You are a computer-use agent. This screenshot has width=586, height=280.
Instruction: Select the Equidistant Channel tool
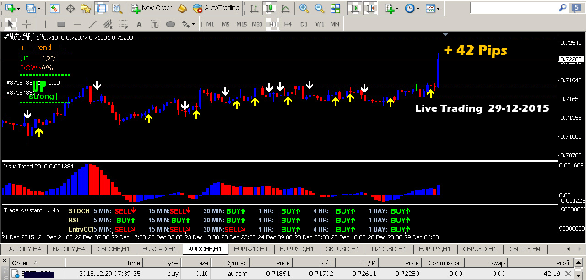(x=108, y=24)
